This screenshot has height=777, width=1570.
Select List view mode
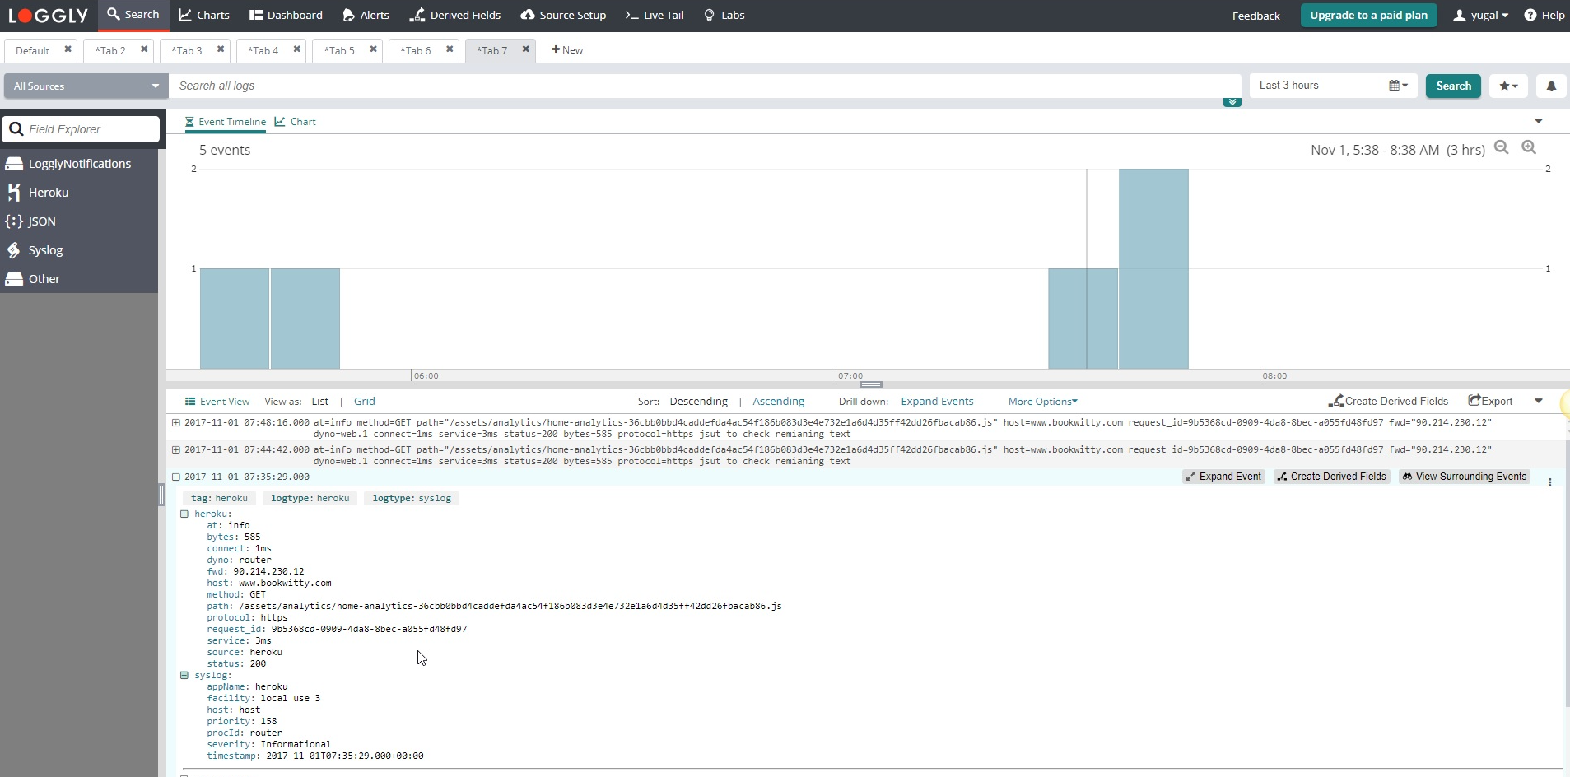pos(319,401)
